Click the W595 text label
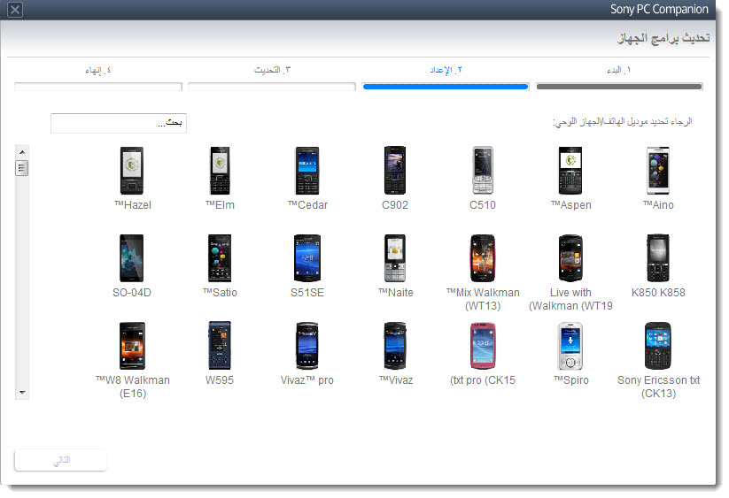This screenshot has height=498, width=729. click(220, 380)
